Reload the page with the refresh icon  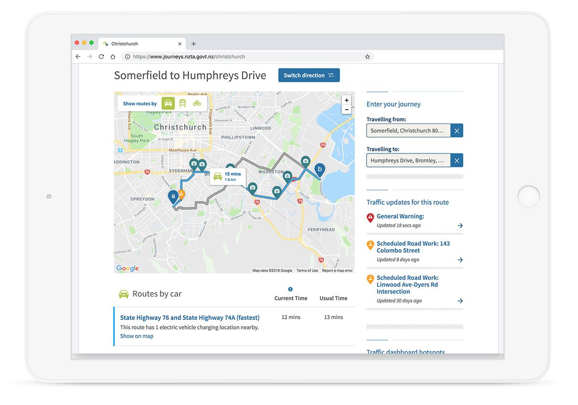101,56
